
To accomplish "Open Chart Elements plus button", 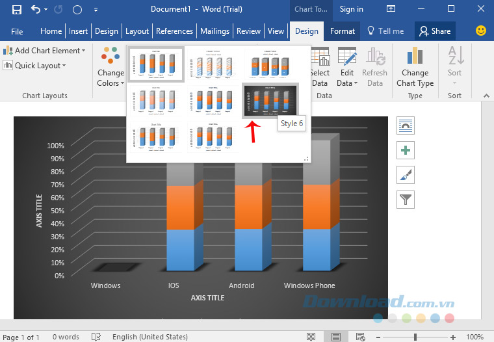I will (x=406, y=150).
